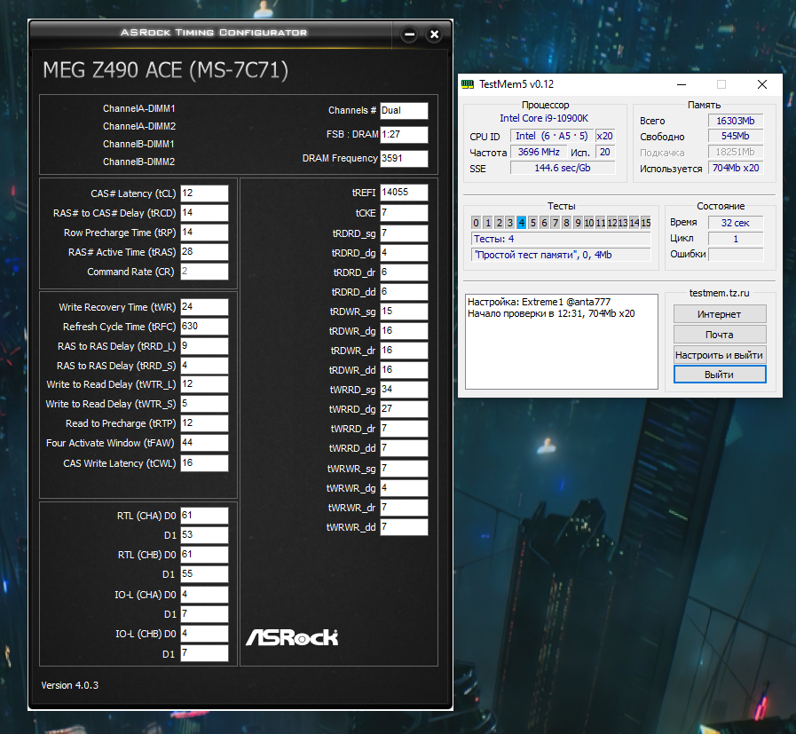Click the Ошибки error count field
The width and height of the screenshot is (796, 734).
(736, 255)
